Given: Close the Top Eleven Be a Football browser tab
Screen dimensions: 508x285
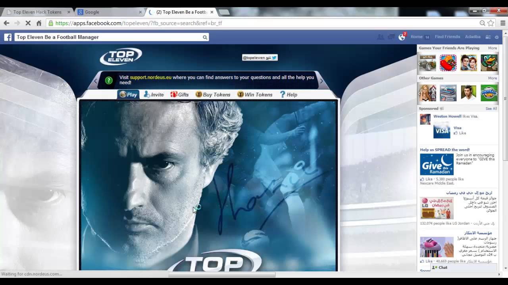Looking at the screenshot, I should (x=212, y=12).
